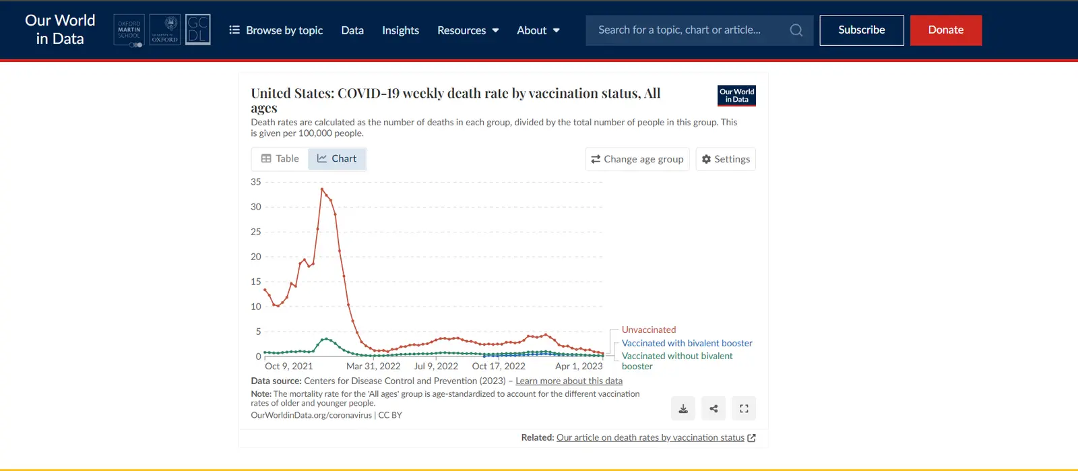Click the share chart icon
This screenshot has height=471, width=1078.
pyautogui.click(x=714, y=408)
